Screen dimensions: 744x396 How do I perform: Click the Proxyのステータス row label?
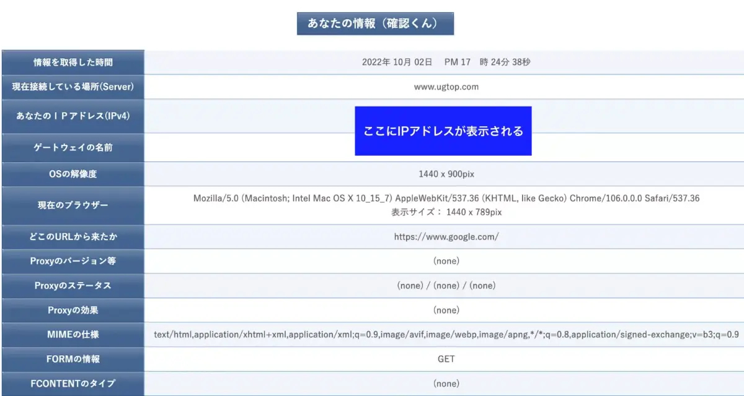pyautogui.click(x=73, y=286)
